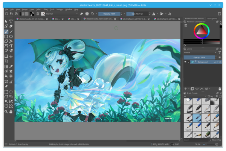Image resolution: width=226 pixels, height=151 pixels.
Task: Open the Filter menu
Action: 46,9
